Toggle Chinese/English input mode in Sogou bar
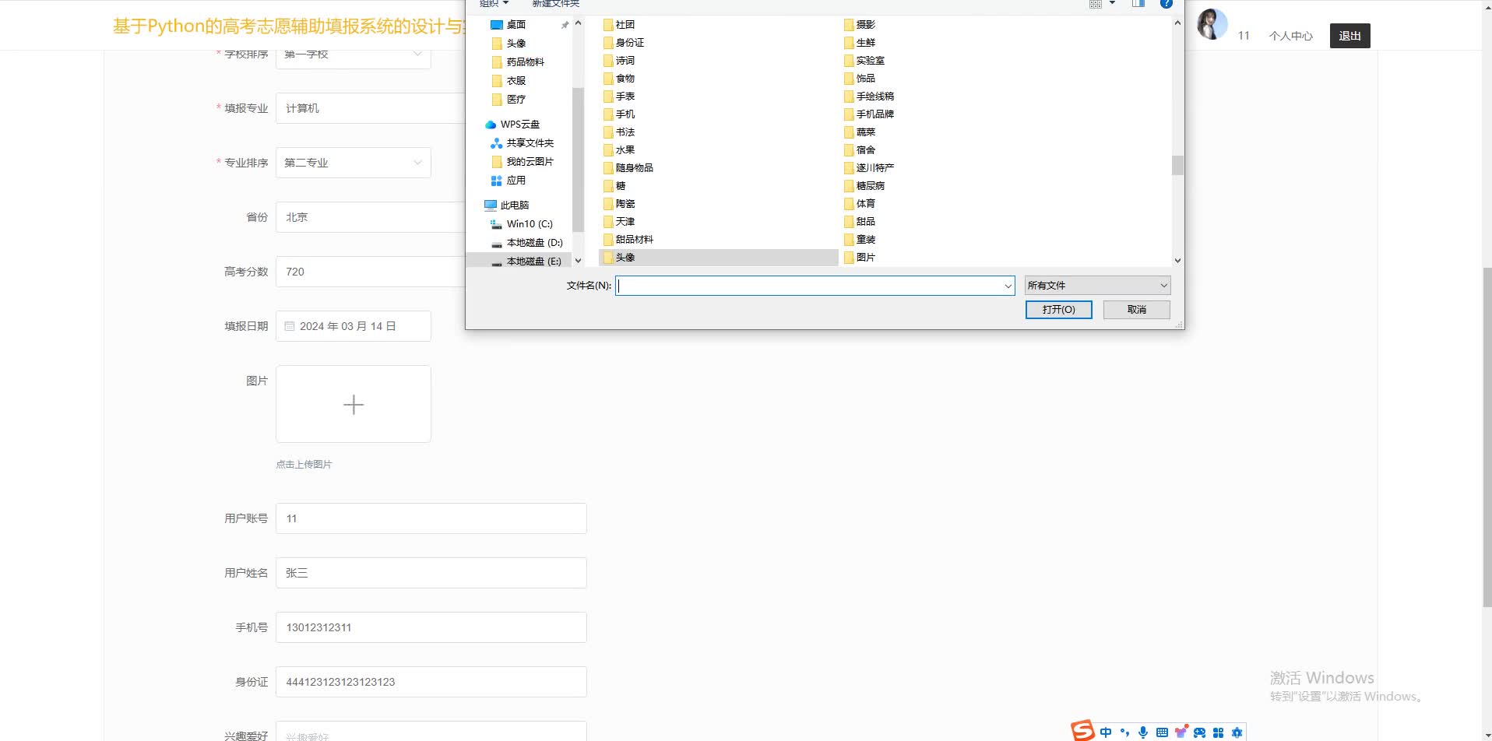Image resolution: width=1492 pixels, height=741 pixels. [1106, 732]
